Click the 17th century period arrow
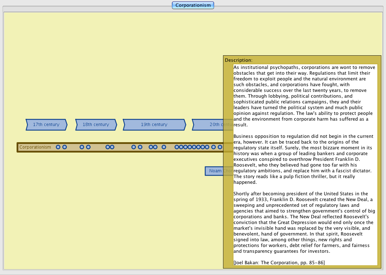This screenshot has height=275, width=386. tap(46, 125)
